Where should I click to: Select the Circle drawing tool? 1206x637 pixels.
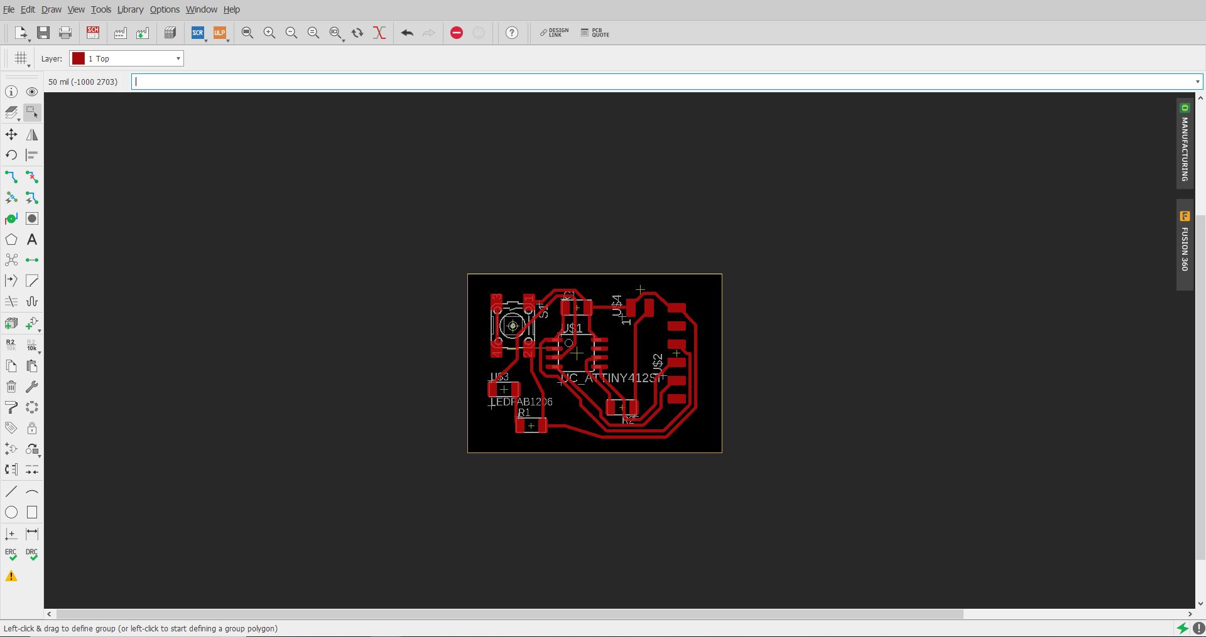pos(11,512)
